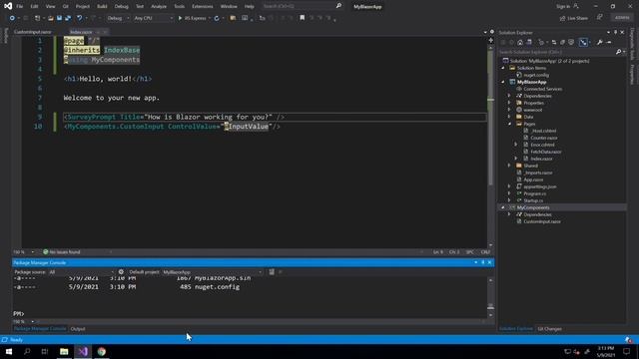
Task: Click the Save All icon
Action: tap(68, 18)
